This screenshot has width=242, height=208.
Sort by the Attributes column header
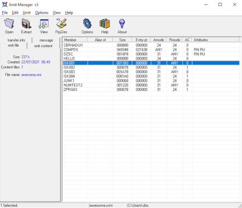pyautogui.click(x=215, y=40)
